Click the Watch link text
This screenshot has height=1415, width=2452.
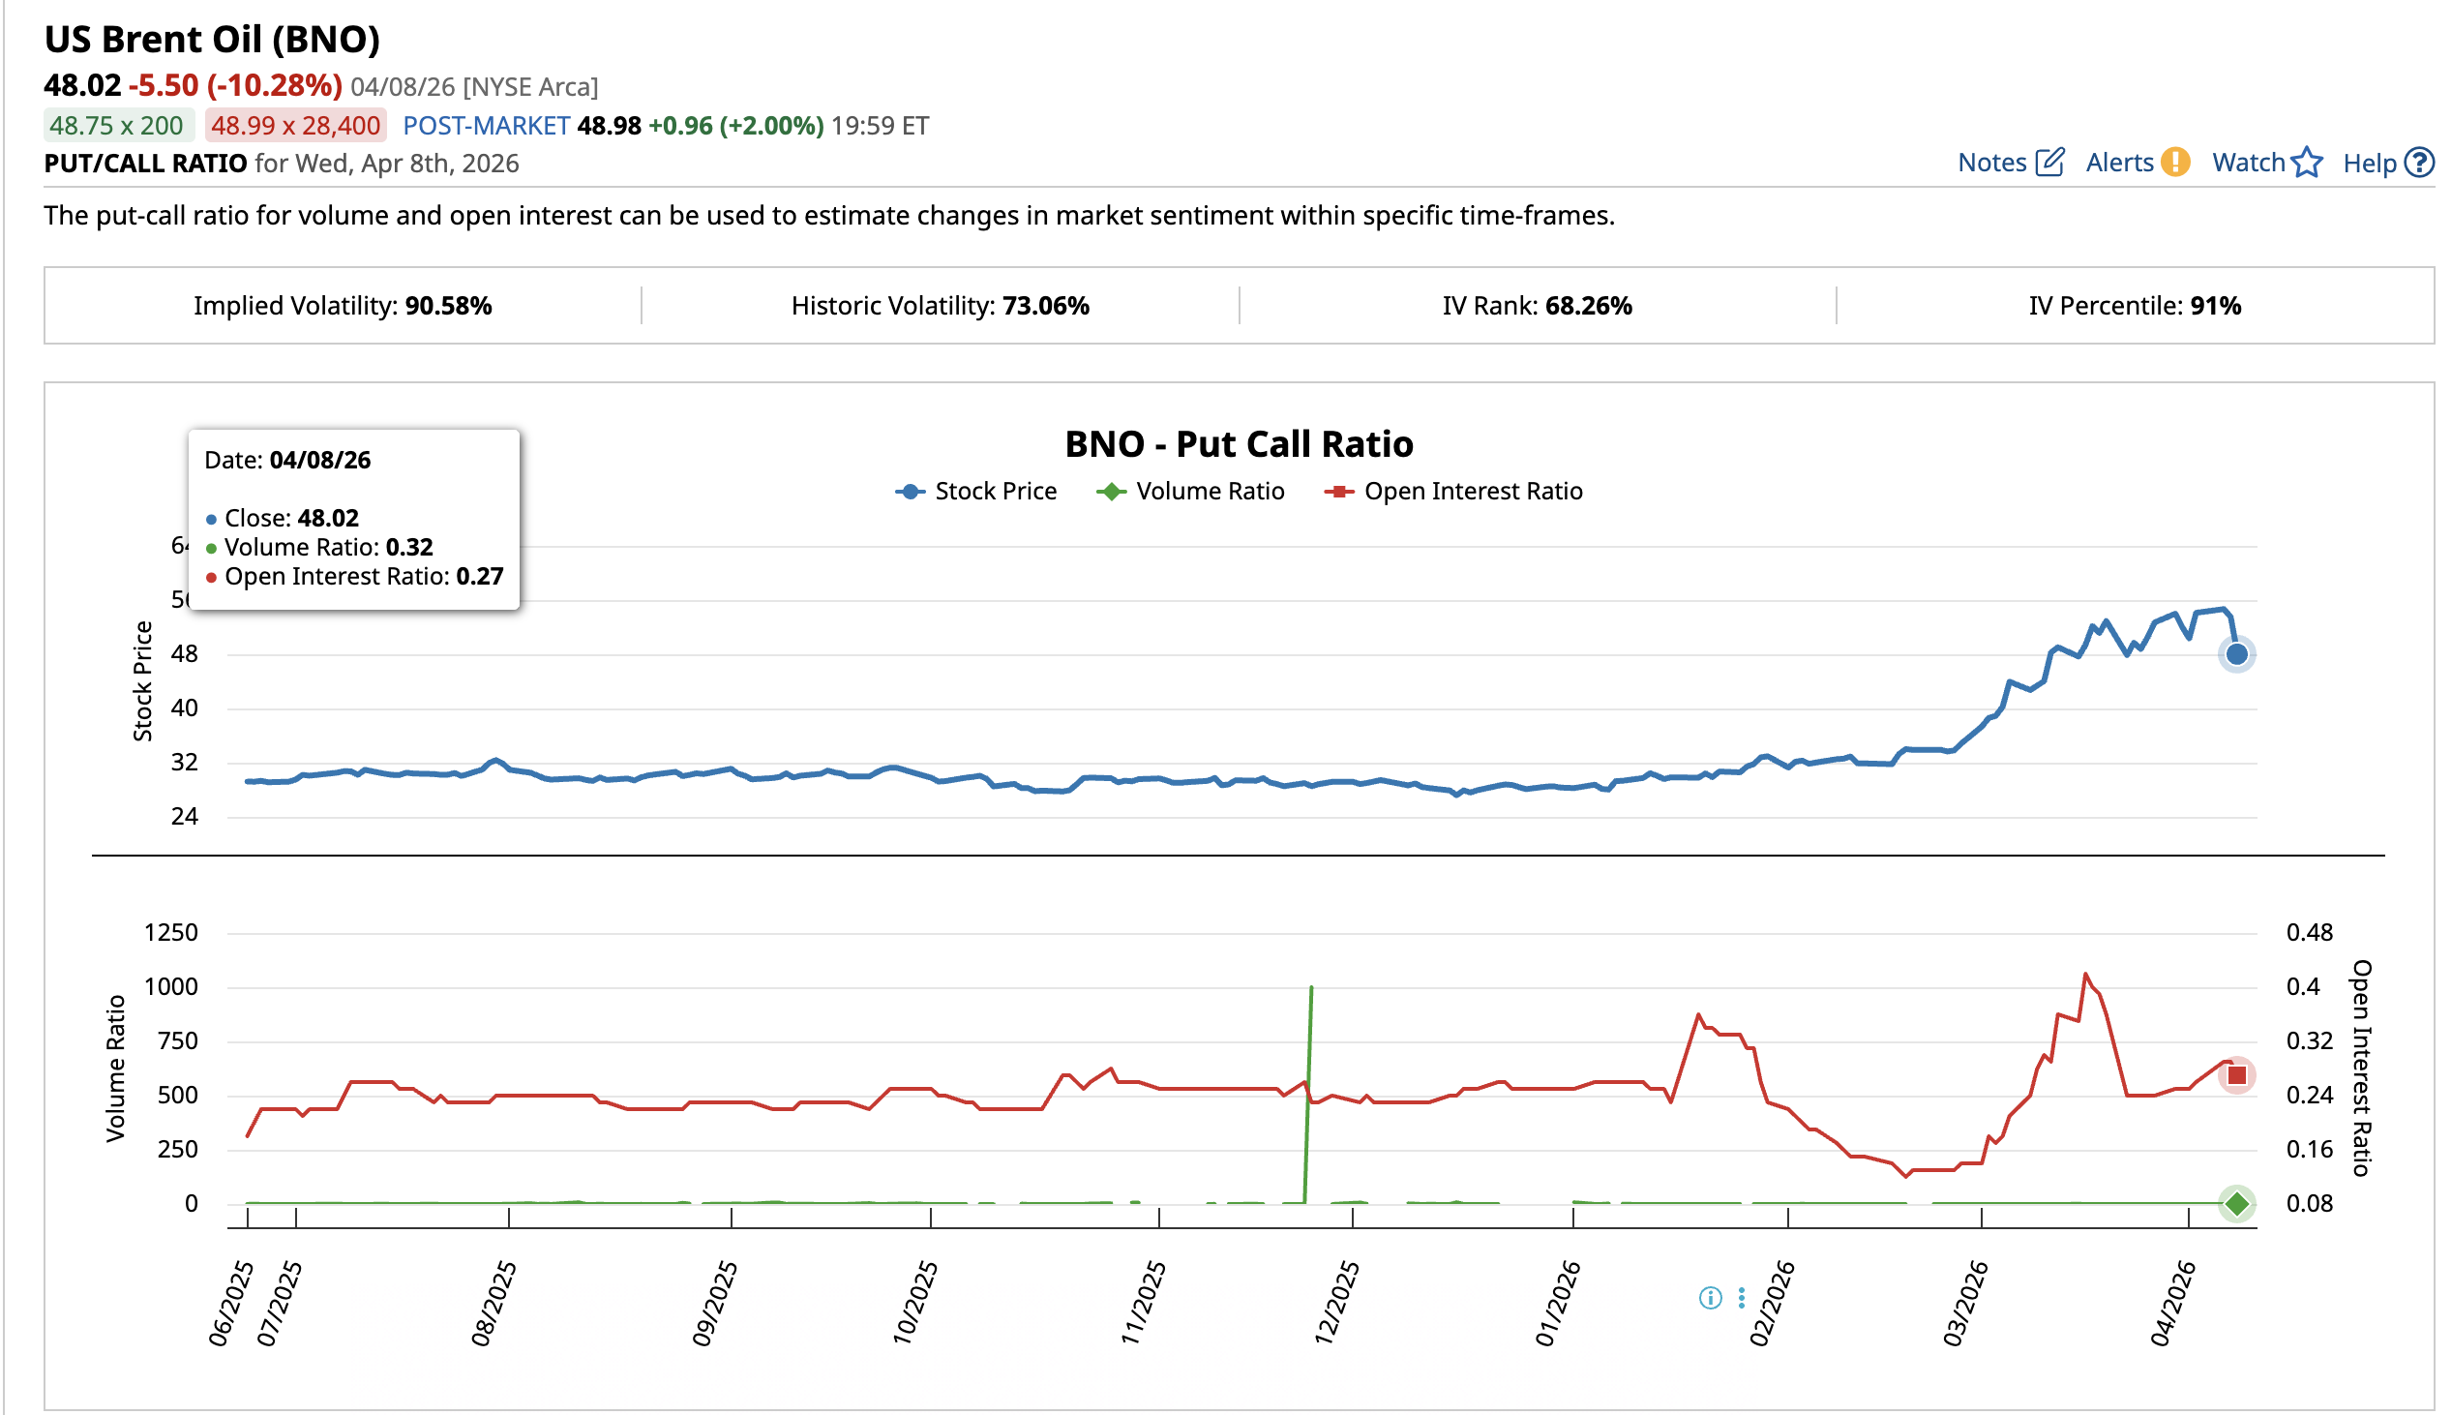point(2250,163)
